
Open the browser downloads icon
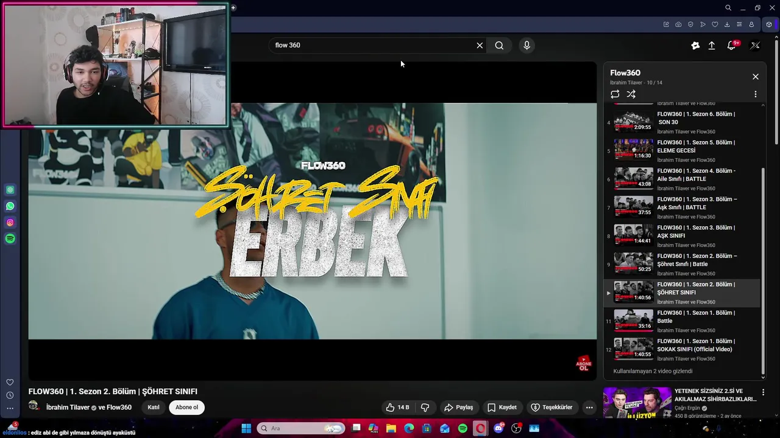pyautogui.click(x=727, y=24)
